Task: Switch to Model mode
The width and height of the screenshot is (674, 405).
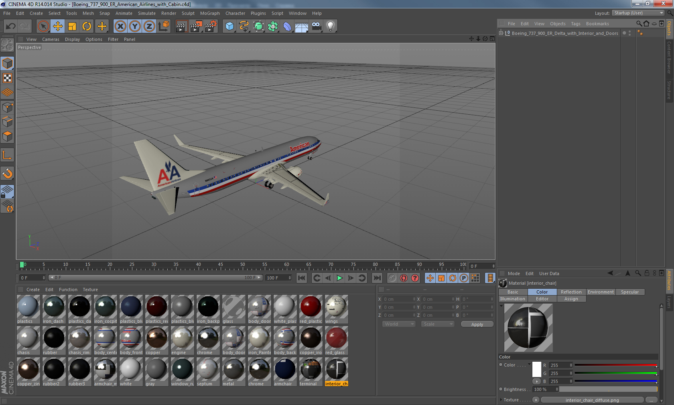Action: (x=7, y=63)
